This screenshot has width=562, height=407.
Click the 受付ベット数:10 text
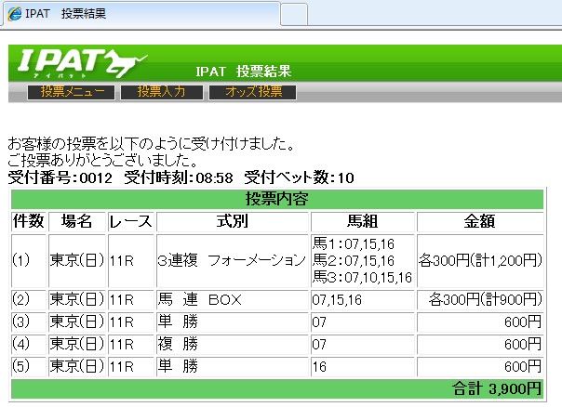[300, 177]
